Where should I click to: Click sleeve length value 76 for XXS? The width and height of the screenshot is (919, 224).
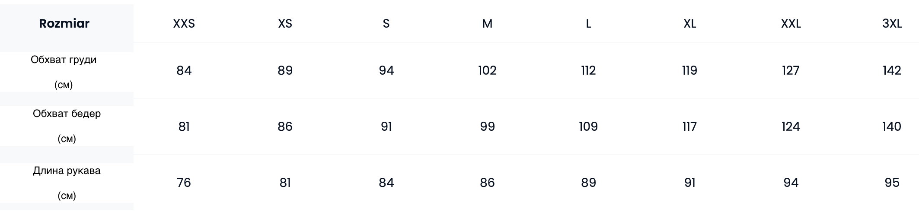pos(184,183)
